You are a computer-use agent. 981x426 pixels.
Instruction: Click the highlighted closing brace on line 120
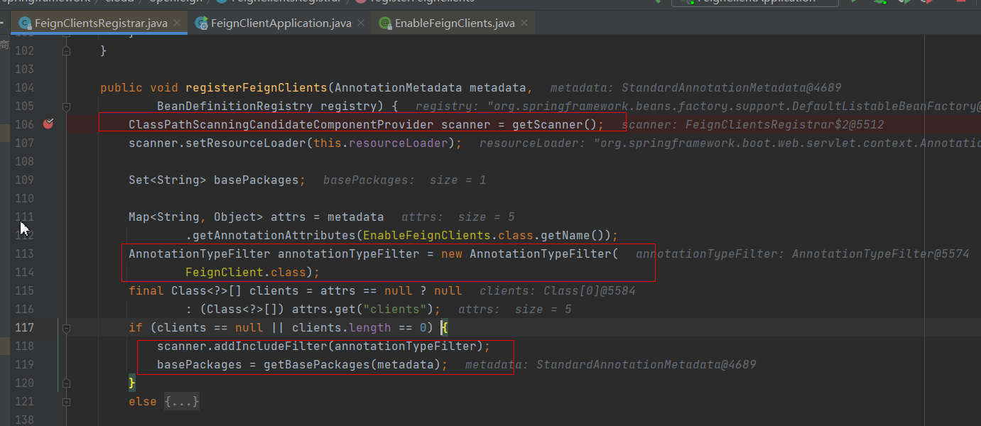(131, 383)
